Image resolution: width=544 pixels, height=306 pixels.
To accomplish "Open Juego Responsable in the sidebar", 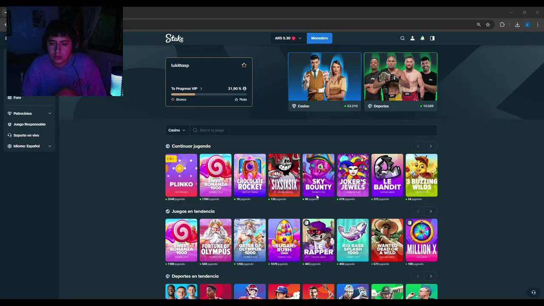I will click(29, 124).
